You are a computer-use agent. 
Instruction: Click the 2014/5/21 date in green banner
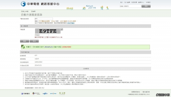(49, 47)
